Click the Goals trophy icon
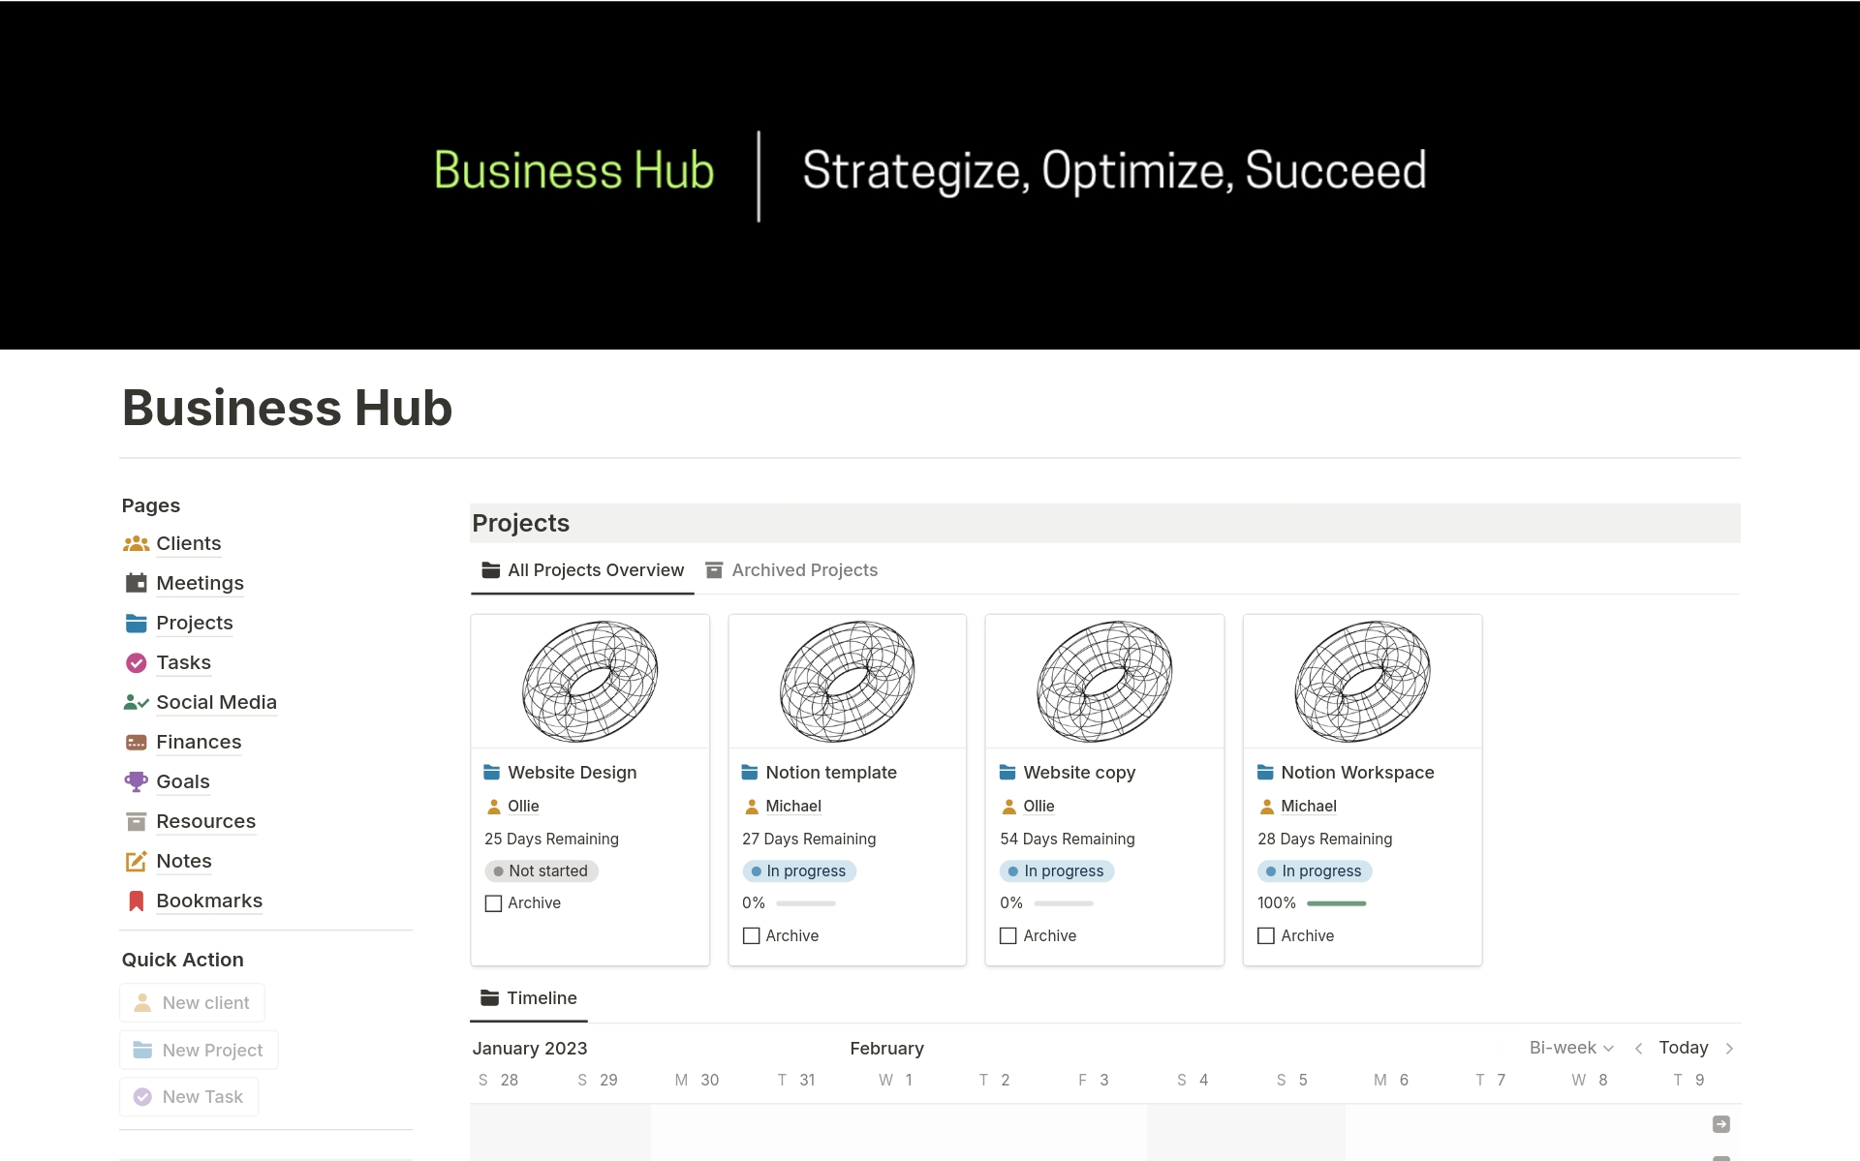1860x1161 pixels. click(136, 781)
